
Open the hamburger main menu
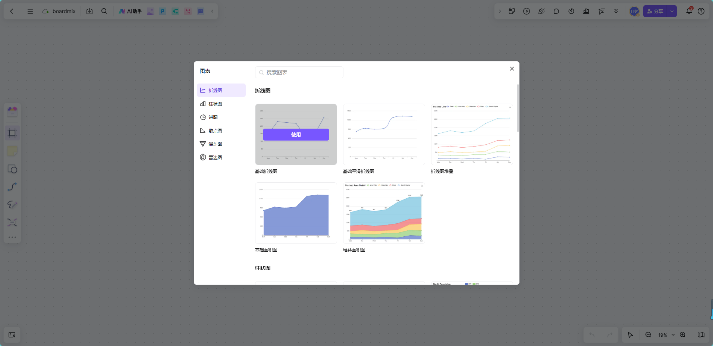tap(30, 11)
